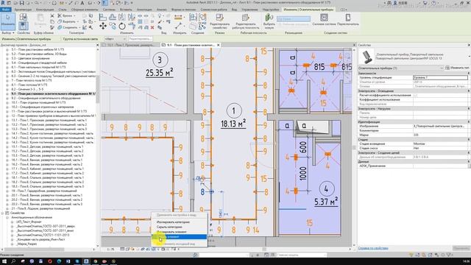Select sheet 21 Пом.9 Лоджия развертки

[x=40, y=208]
